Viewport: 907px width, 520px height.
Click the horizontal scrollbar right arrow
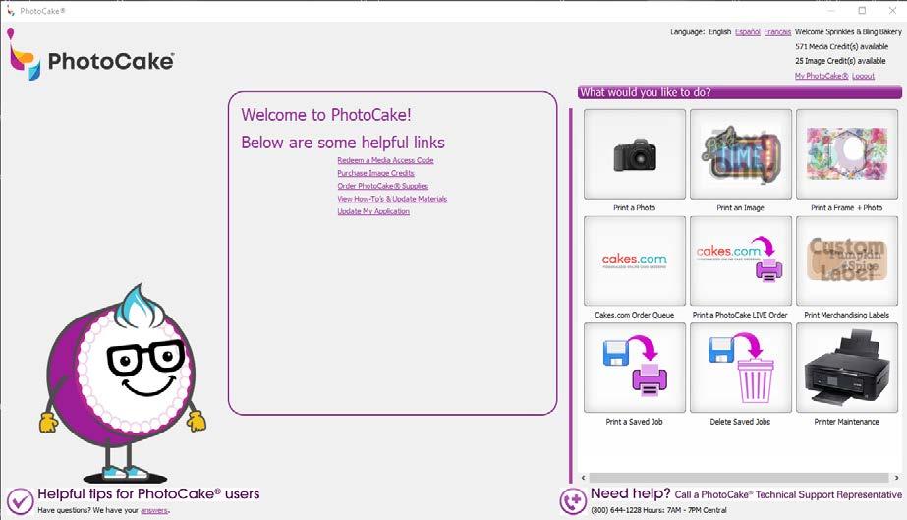click(896, 478)
